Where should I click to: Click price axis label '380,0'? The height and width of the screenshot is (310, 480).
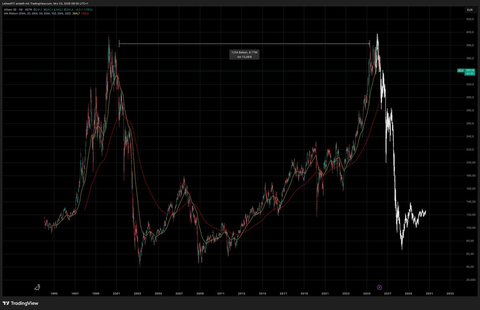(470, 45)
